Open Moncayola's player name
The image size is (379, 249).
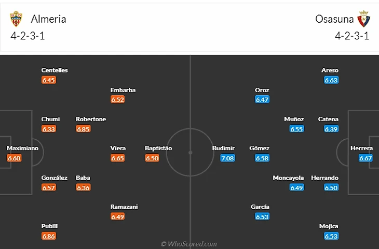click(288, 178)
